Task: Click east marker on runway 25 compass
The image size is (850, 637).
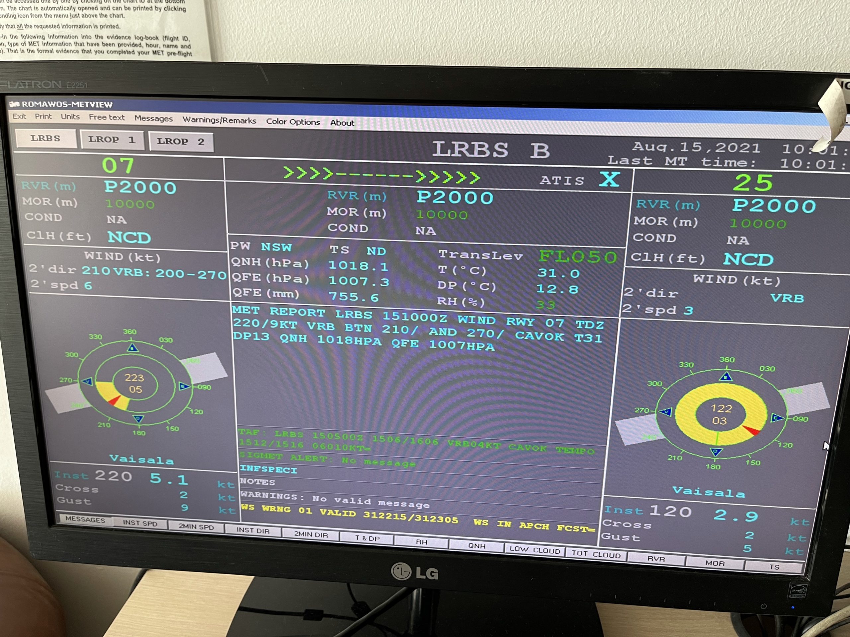Action: [776, 418]
